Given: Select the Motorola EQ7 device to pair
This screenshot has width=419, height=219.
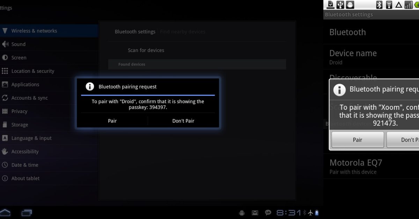Looking at the screenshot, I should 355,166.
